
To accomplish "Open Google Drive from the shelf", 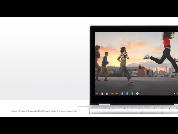I will [122, 94].
